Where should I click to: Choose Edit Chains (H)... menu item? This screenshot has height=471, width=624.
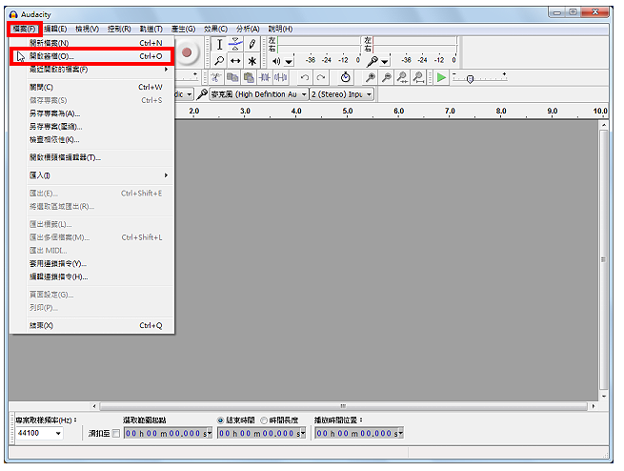point(91,276)
